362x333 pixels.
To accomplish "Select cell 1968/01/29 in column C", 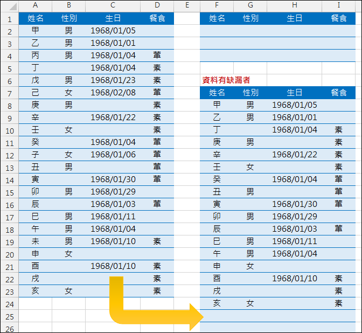I will [x=113, y=192].
